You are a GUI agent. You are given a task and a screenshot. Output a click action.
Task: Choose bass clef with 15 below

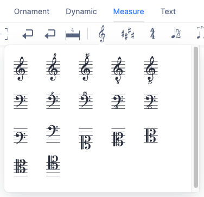coord(151,101)
